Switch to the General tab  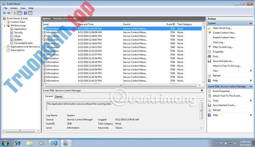49,96
